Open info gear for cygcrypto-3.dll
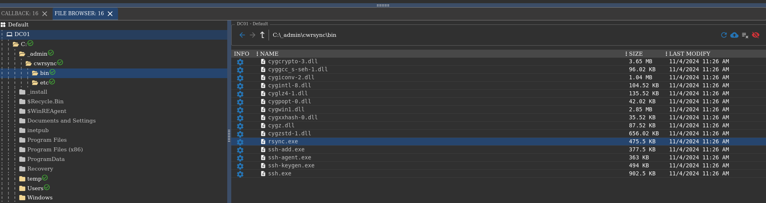Viewport: 766px width, 203px height. pos(240,62)
